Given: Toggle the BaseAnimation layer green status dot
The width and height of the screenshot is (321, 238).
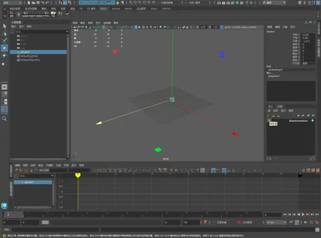Looking at the screenshot, I should coord(312,121).
